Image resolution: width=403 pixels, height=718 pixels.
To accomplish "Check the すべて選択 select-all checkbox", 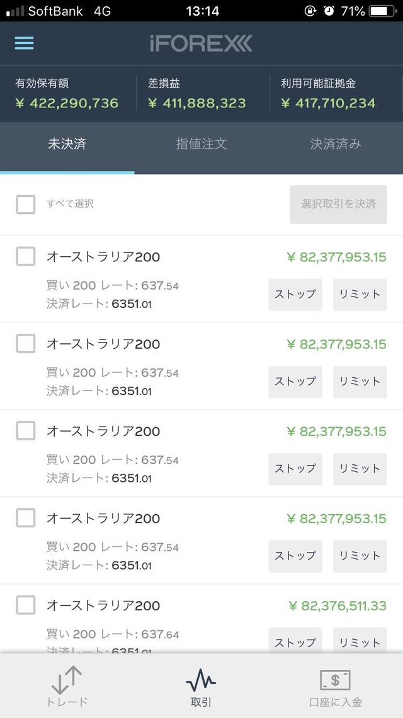I will (26, 204).
